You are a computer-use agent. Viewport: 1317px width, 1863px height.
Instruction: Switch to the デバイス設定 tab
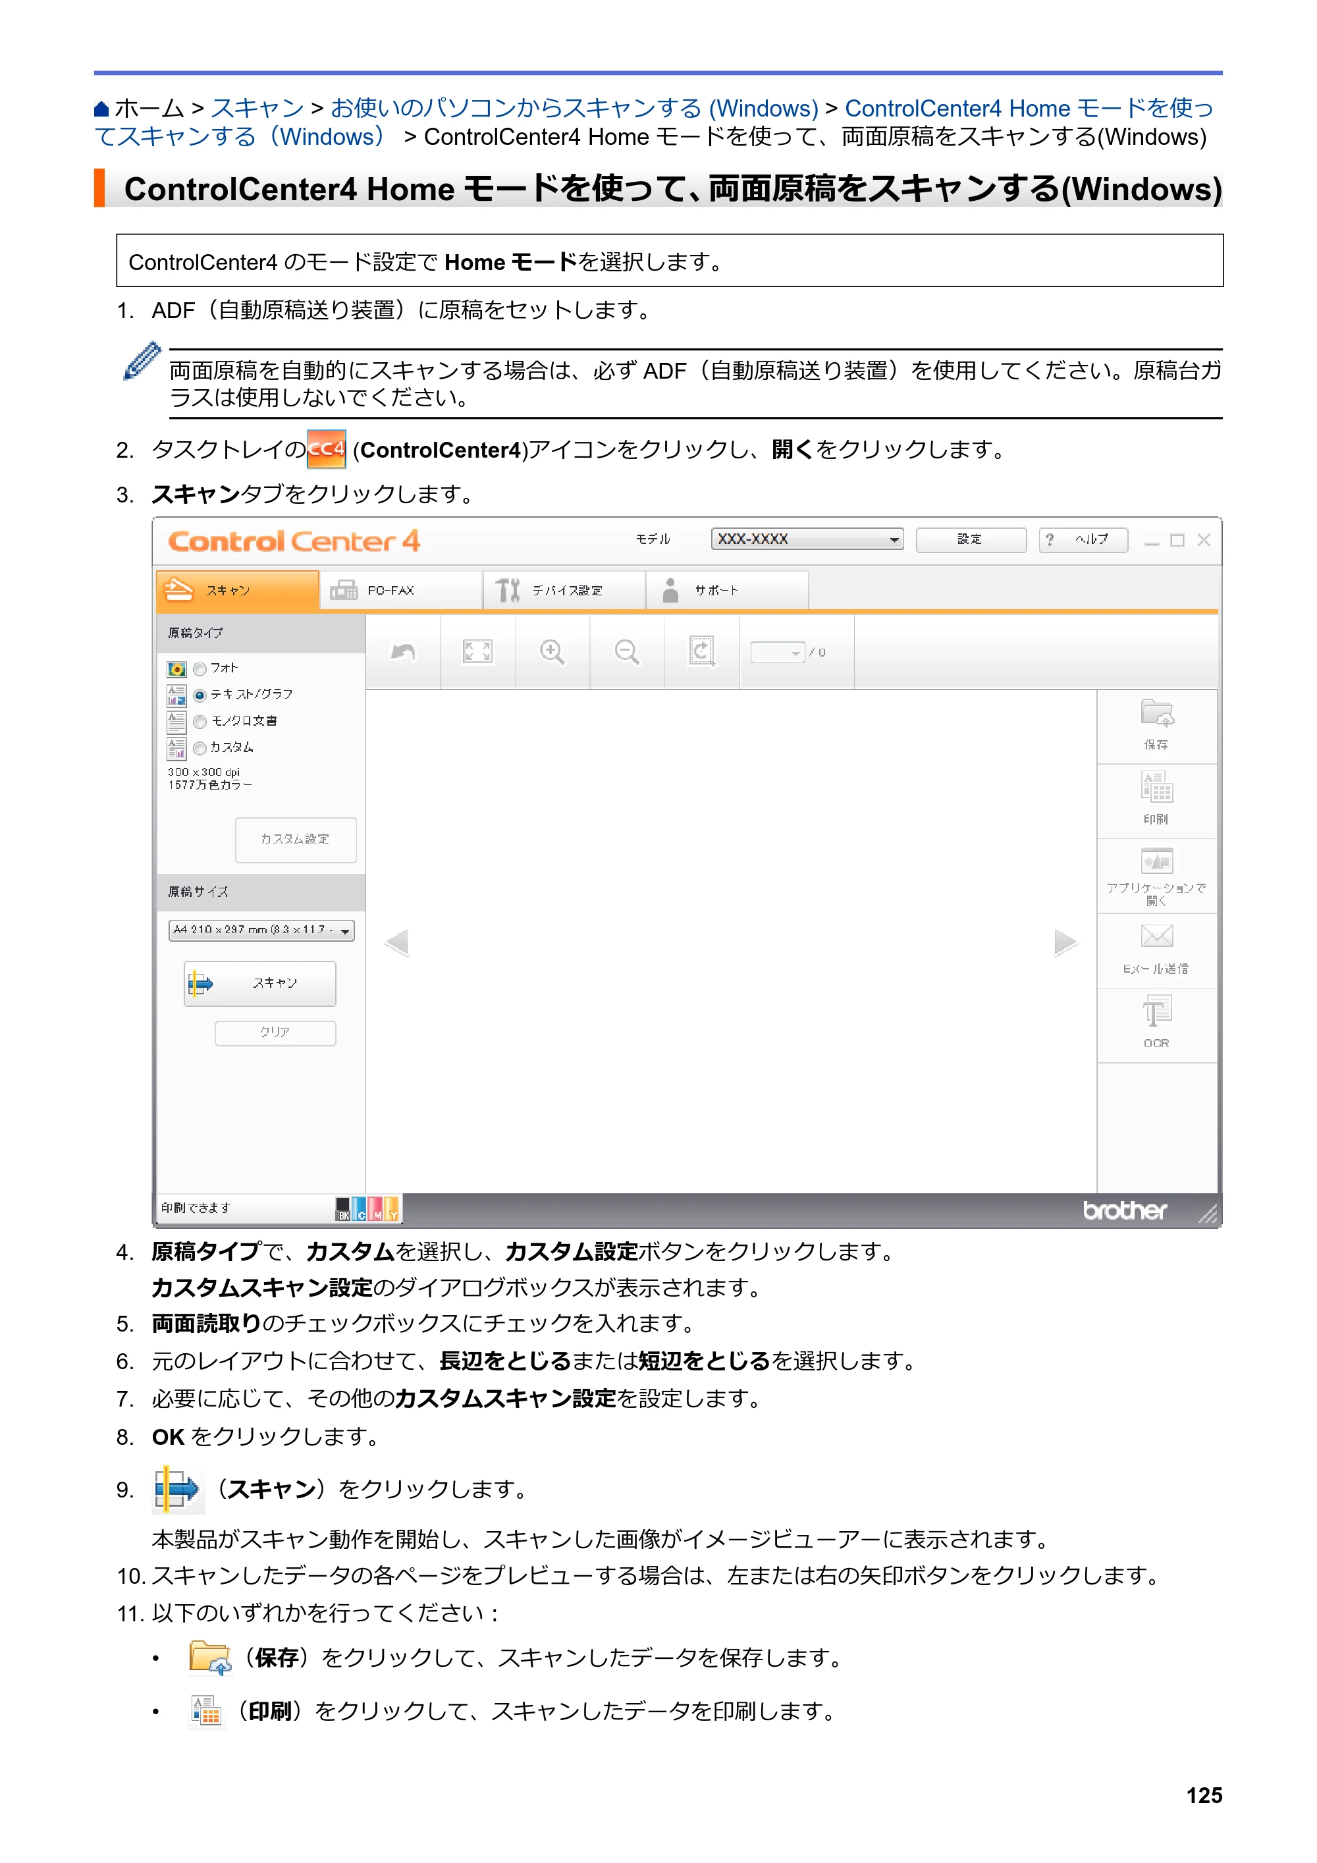[x=565, y=590]
